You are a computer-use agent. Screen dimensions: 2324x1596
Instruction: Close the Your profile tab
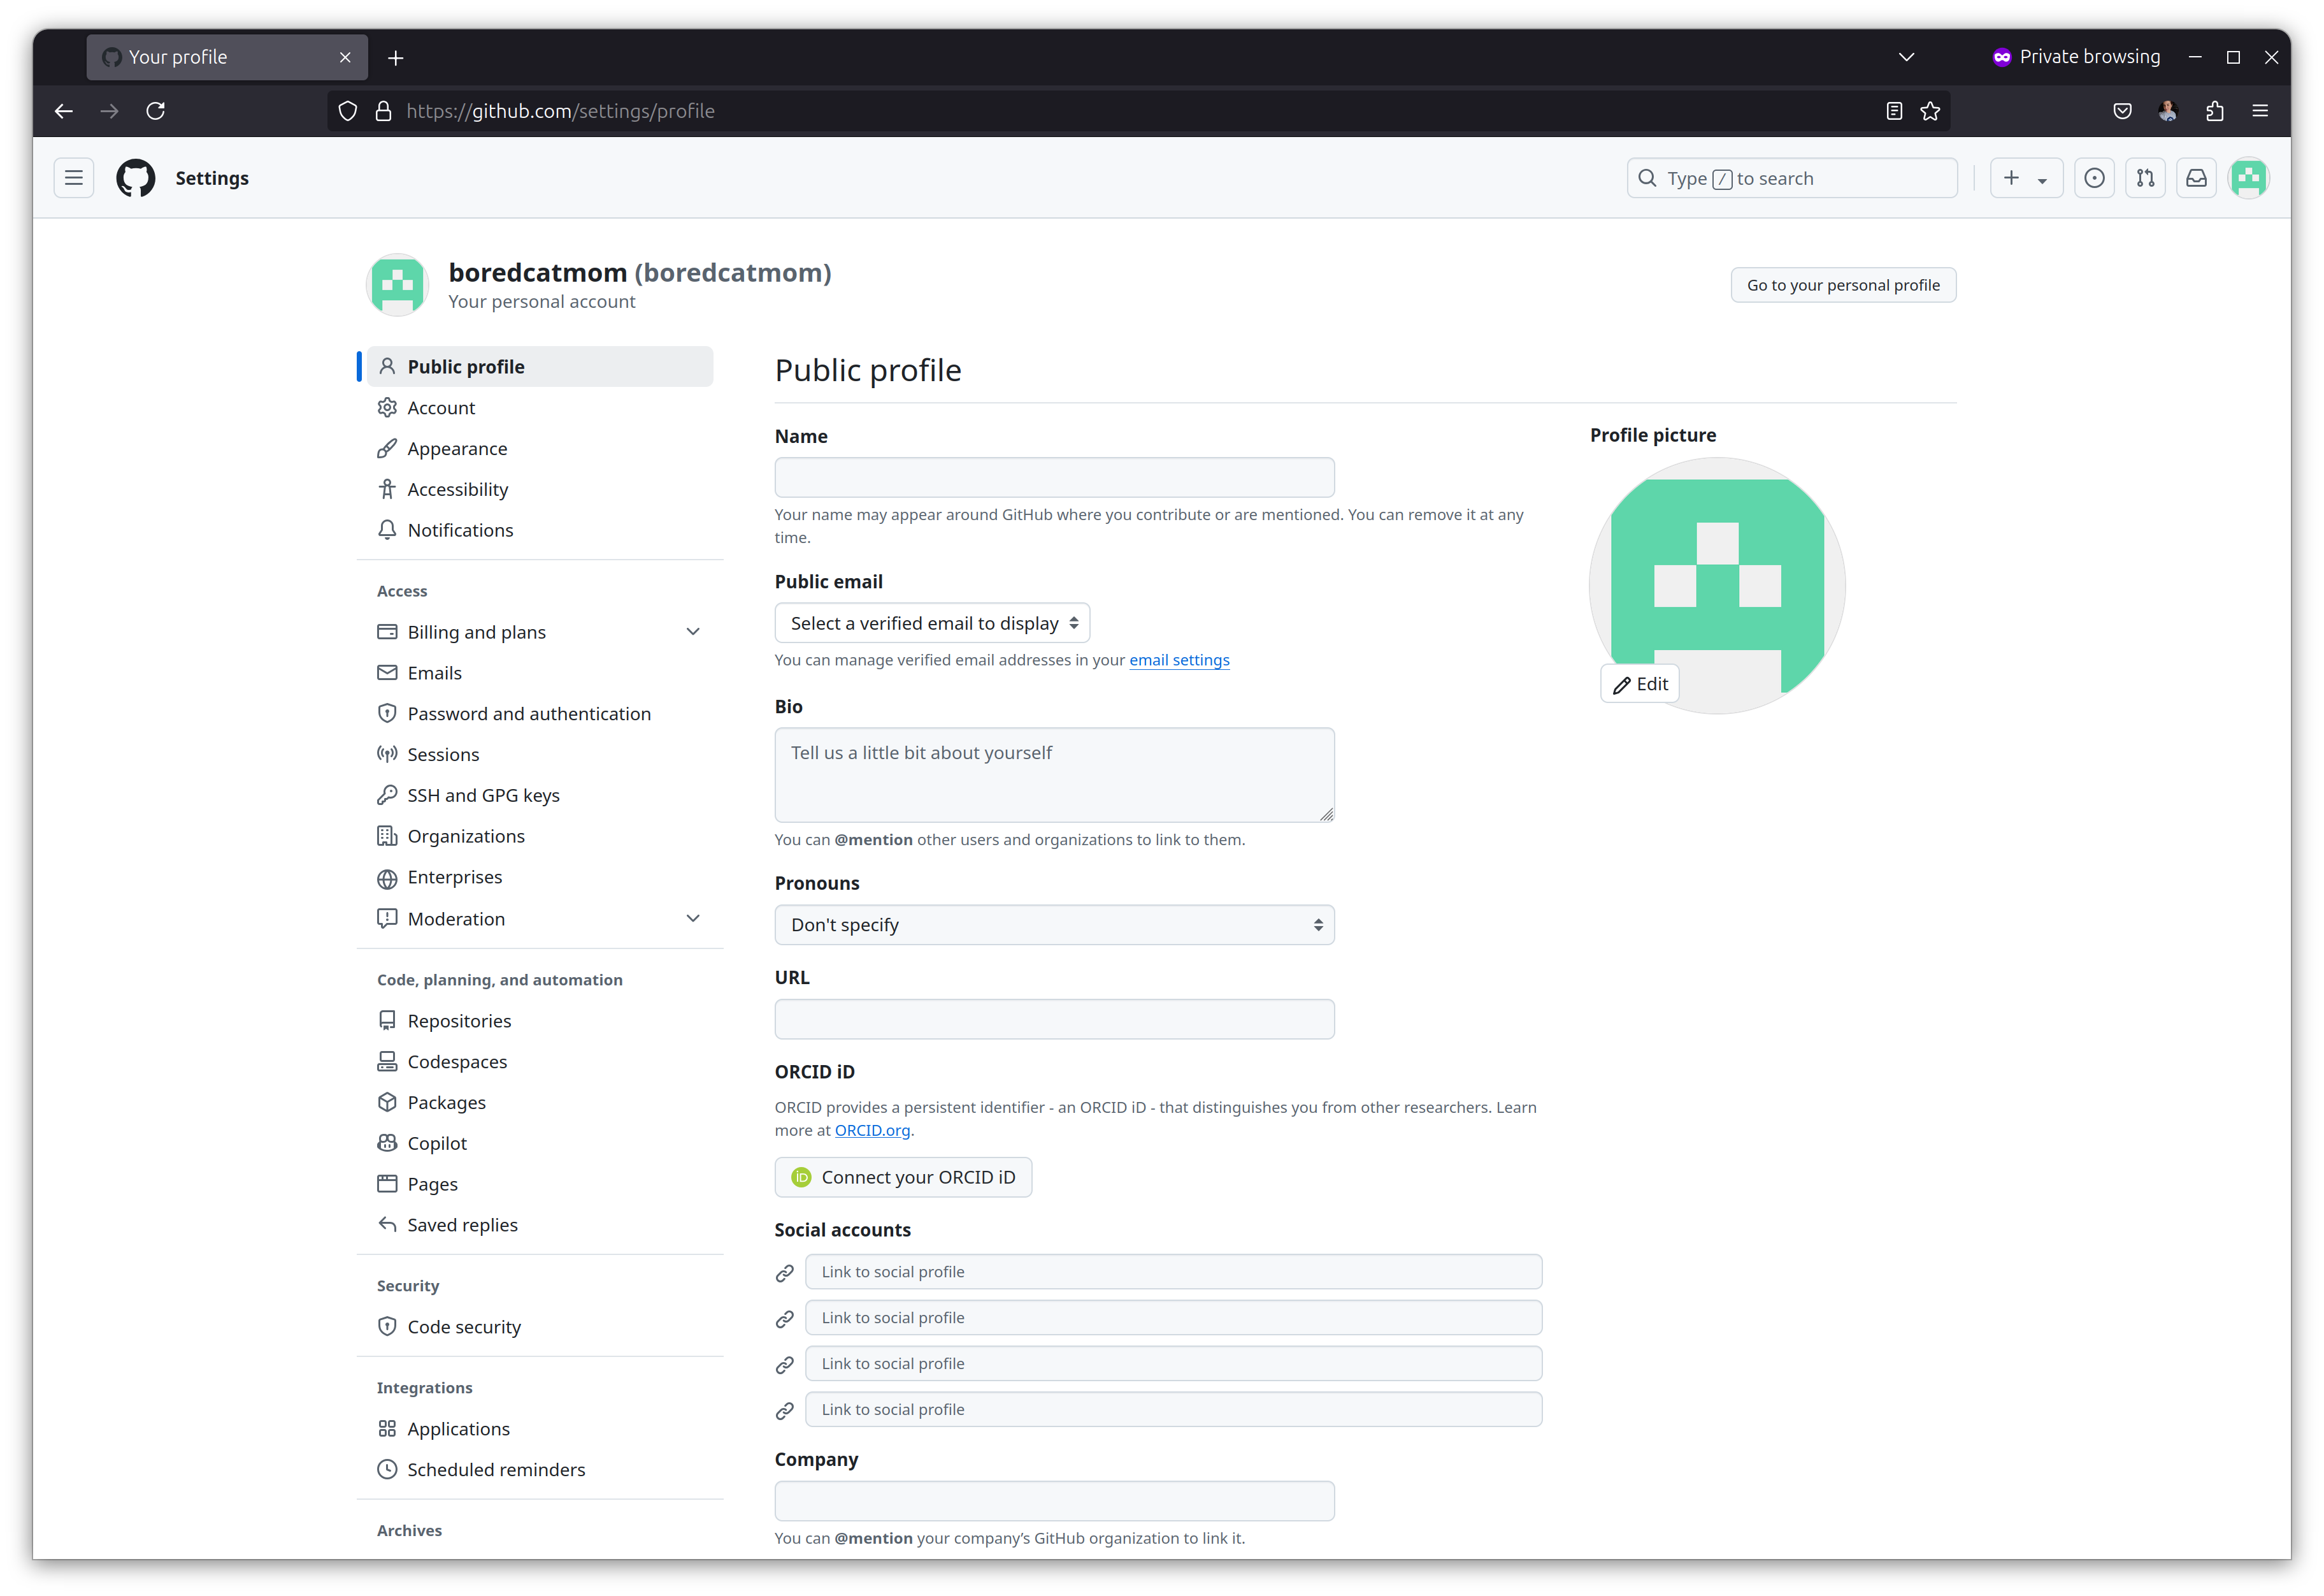[345, 57]
